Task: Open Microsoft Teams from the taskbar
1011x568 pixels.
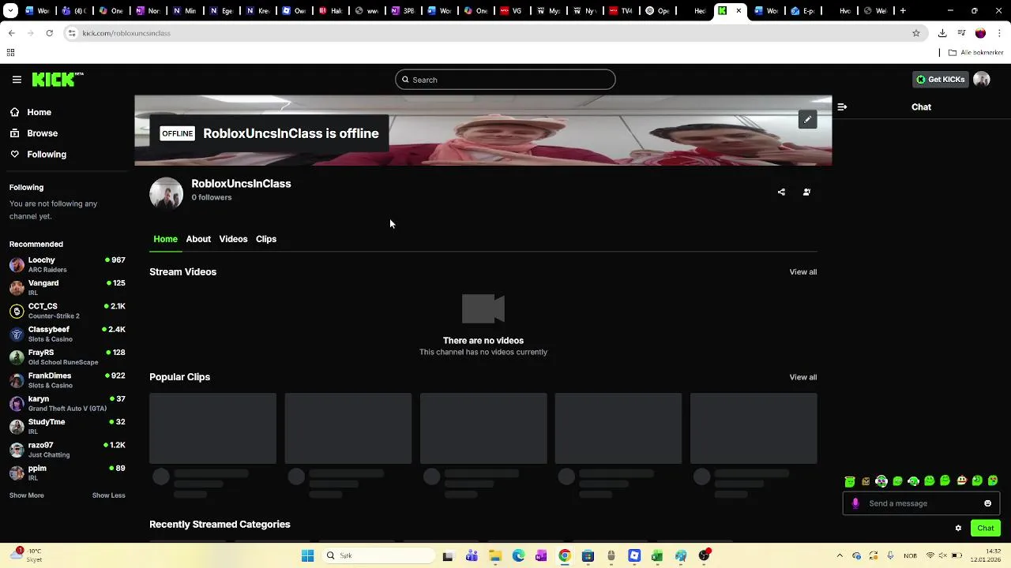Action: tap(472, 555)
